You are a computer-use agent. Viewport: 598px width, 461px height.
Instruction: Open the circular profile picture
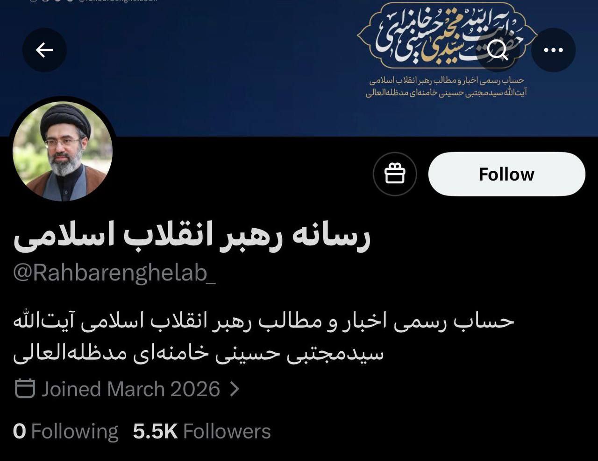click(63, 151)
